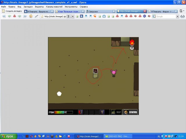Click the white smoke puff on the ground
Screen dimensions: 186x139
click(x=59, y=94)
